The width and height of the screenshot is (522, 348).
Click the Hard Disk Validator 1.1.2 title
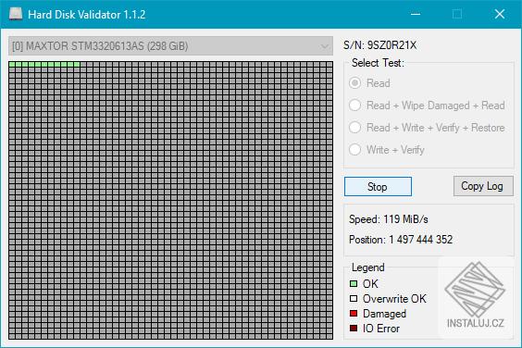tap(87, 14)
